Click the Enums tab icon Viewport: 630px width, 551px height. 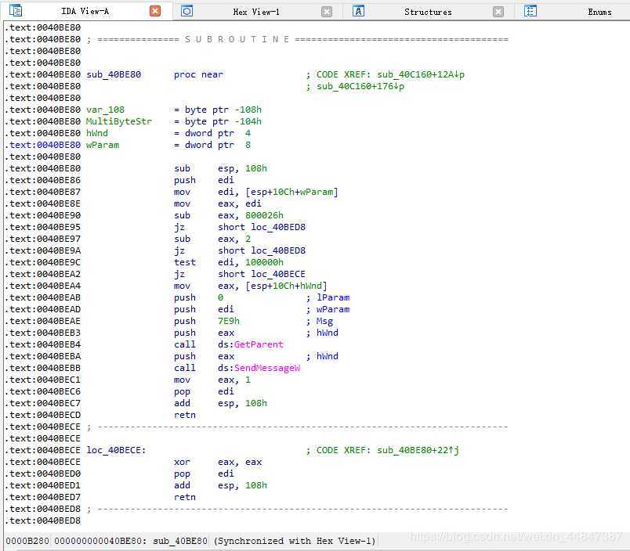[530, 11]
